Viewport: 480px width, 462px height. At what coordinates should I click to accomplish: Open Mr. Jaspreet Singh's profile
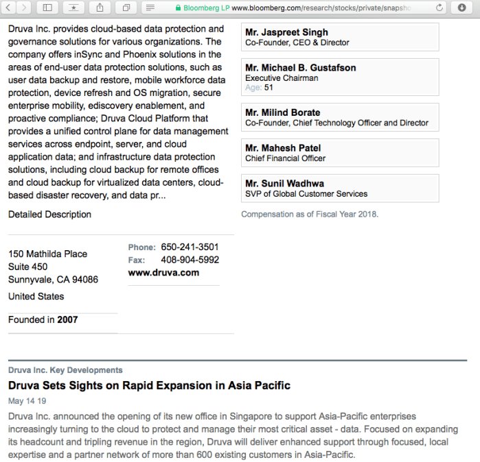click(x=286, y=32)
